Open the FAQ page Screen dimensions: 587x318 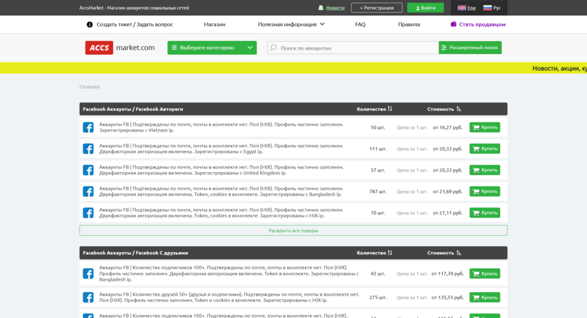pos(360,24)
